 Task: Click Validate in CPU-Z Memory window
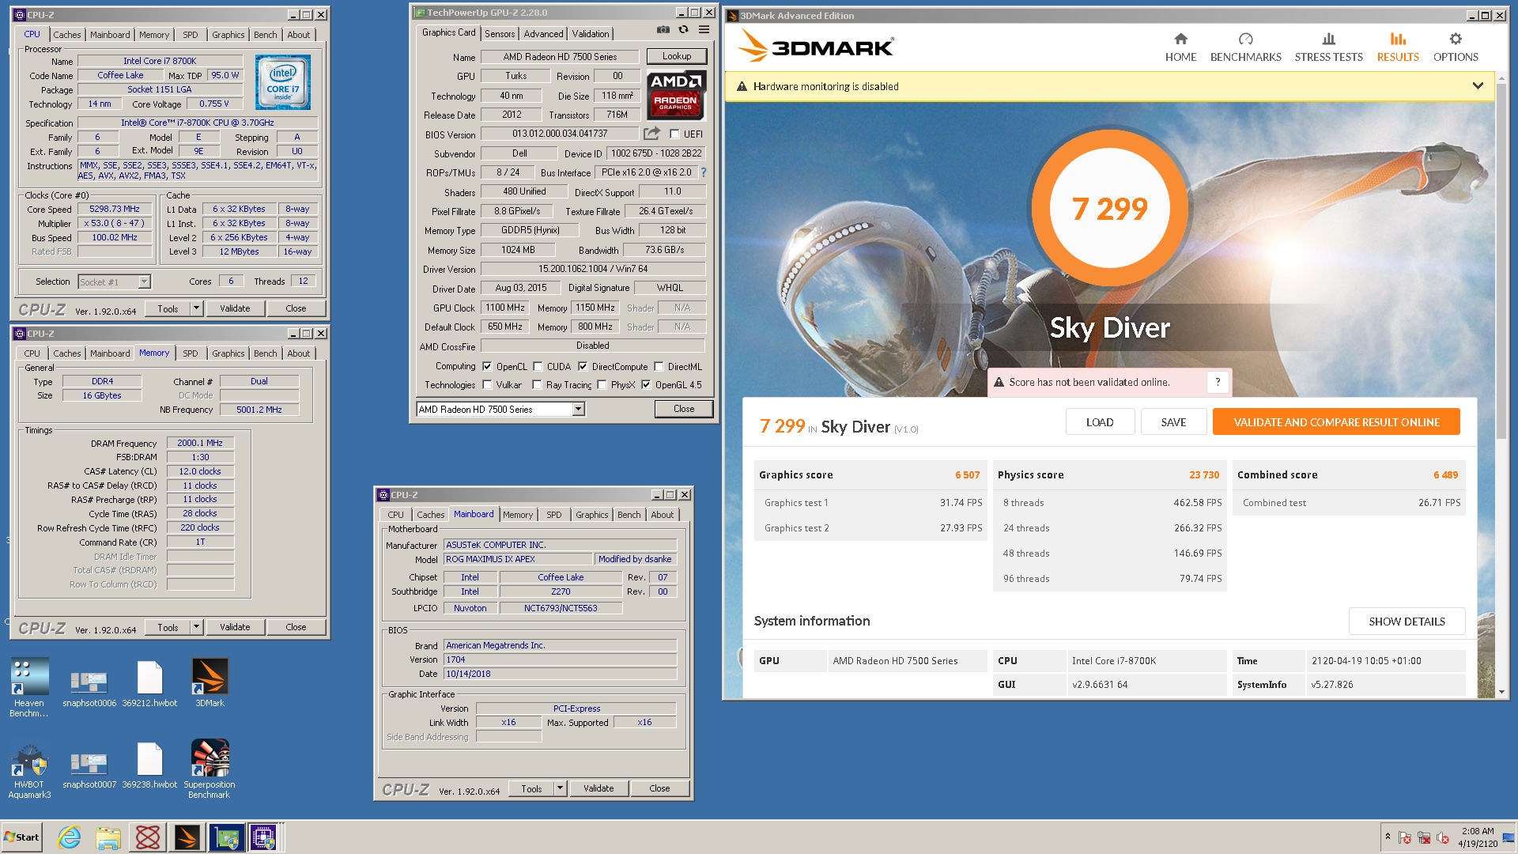235,627
